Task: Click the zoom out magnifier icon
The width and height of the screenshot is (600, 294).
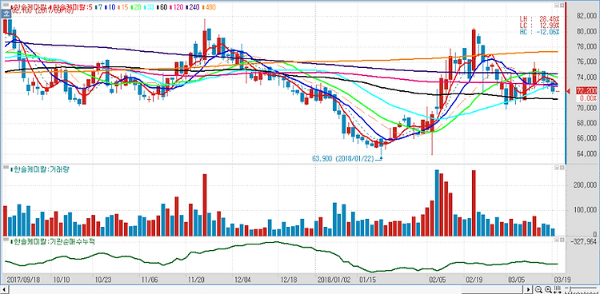Action: (x=538, y=289)
